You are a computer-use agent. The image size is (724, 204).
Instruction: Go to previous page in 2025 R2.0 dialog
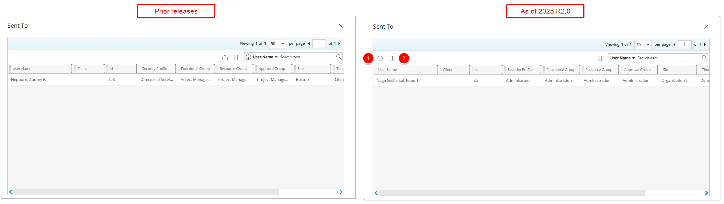pyautogui.click(x=674, y=44)
